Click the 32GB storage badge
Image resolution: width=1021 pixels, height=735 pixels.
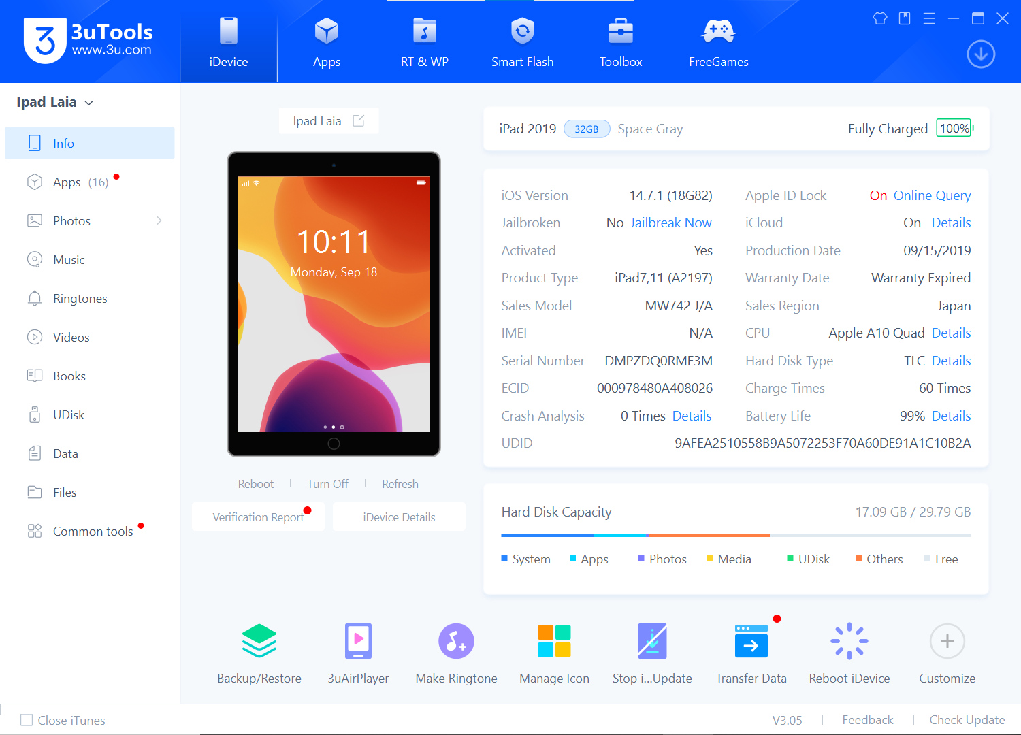click(587, 129)
